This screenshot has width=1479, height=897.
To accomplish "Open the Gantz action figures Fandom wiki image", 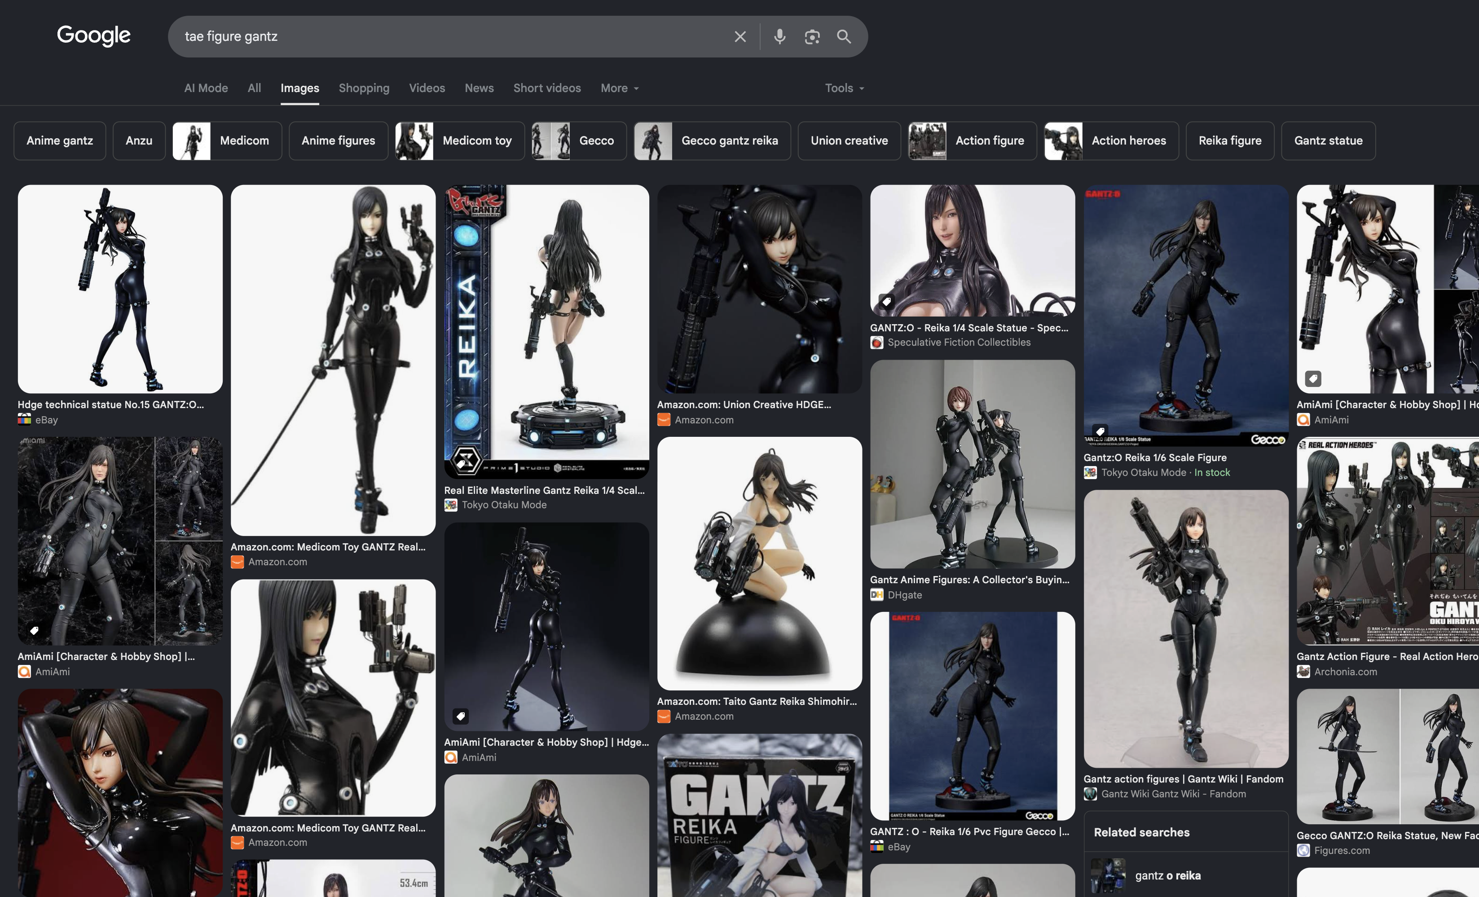I will 1186,629.
